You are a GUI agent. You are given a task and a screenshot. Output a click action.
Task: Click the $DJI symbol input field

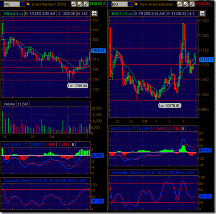120,4
